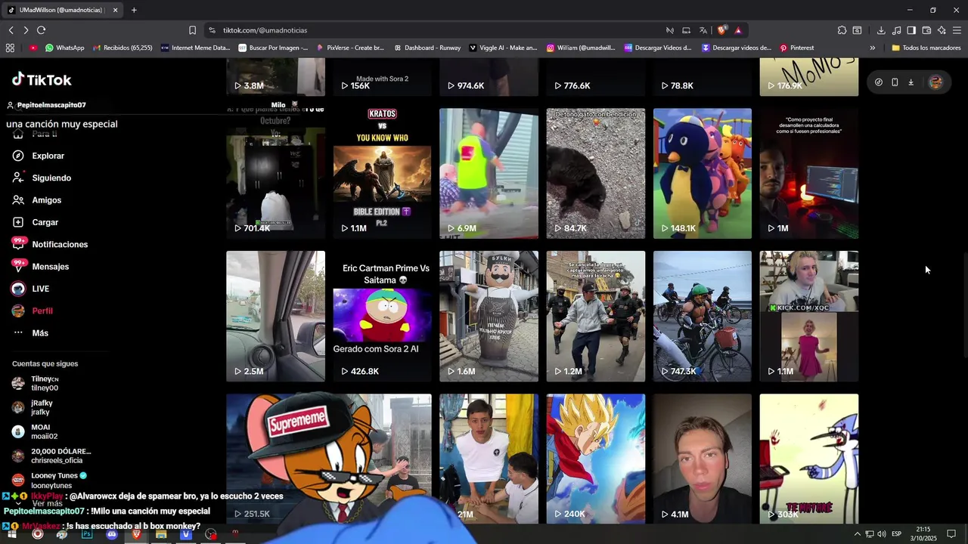Open Photoshop from taskbar
This screenshot has height=544, width=968.
point(87,534)
